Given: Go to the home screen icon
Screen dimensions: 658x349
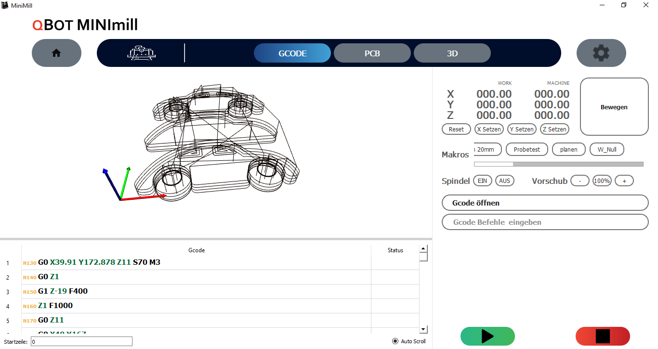Looking at the screenshot, I should click(56, 53).
